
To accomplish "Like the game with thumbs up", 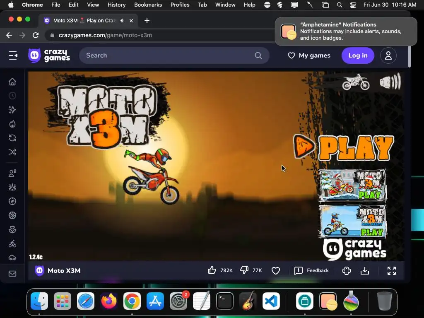I will coord(212,270).
